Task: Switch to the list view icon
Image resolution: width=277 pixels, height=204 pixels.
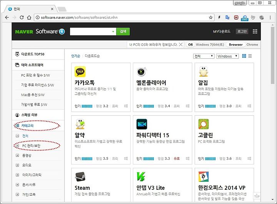Action: click(250, 56)
